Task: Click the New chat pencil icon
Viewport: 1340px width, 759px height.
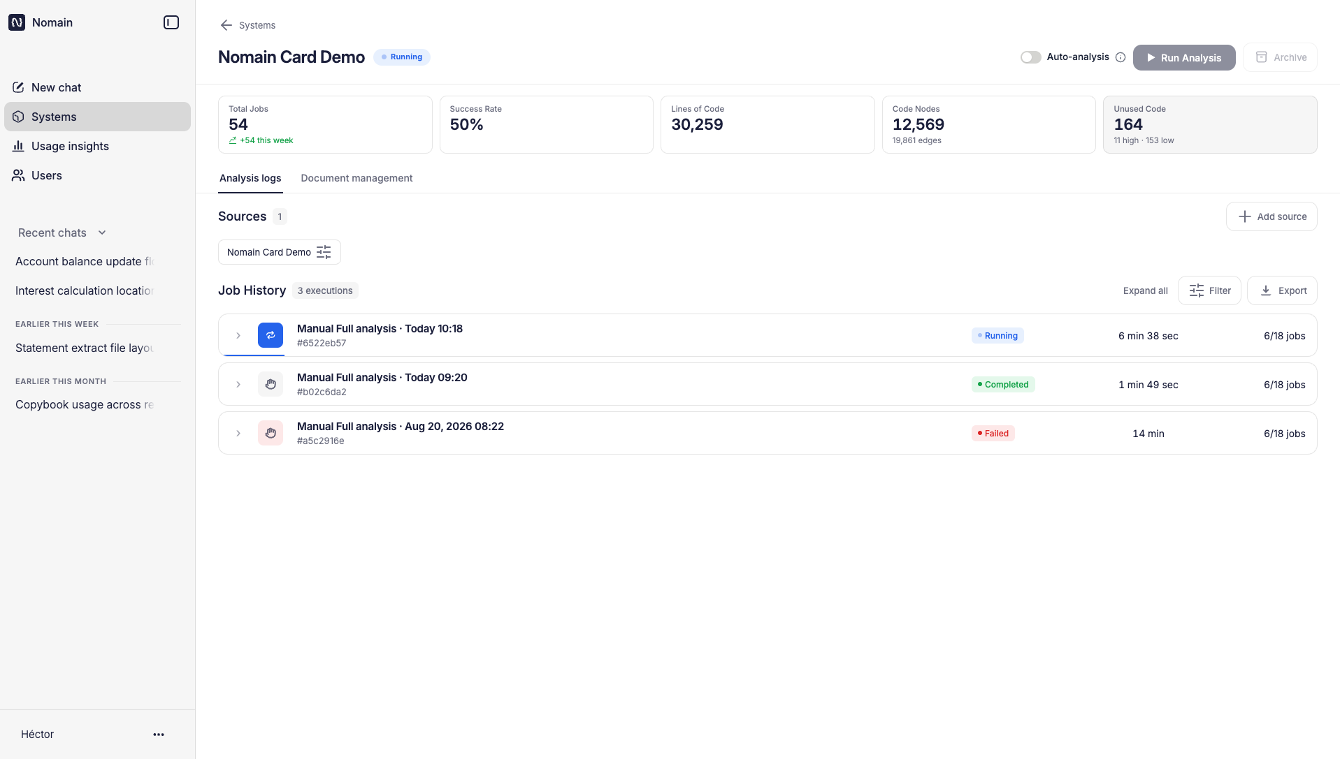Action: coord(18,87)
